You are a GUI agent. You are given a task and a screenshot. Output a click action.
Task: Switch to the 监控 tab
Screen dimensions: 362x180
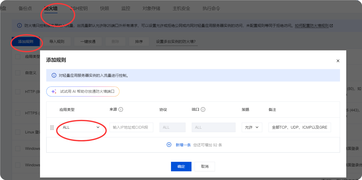[125, 8]
